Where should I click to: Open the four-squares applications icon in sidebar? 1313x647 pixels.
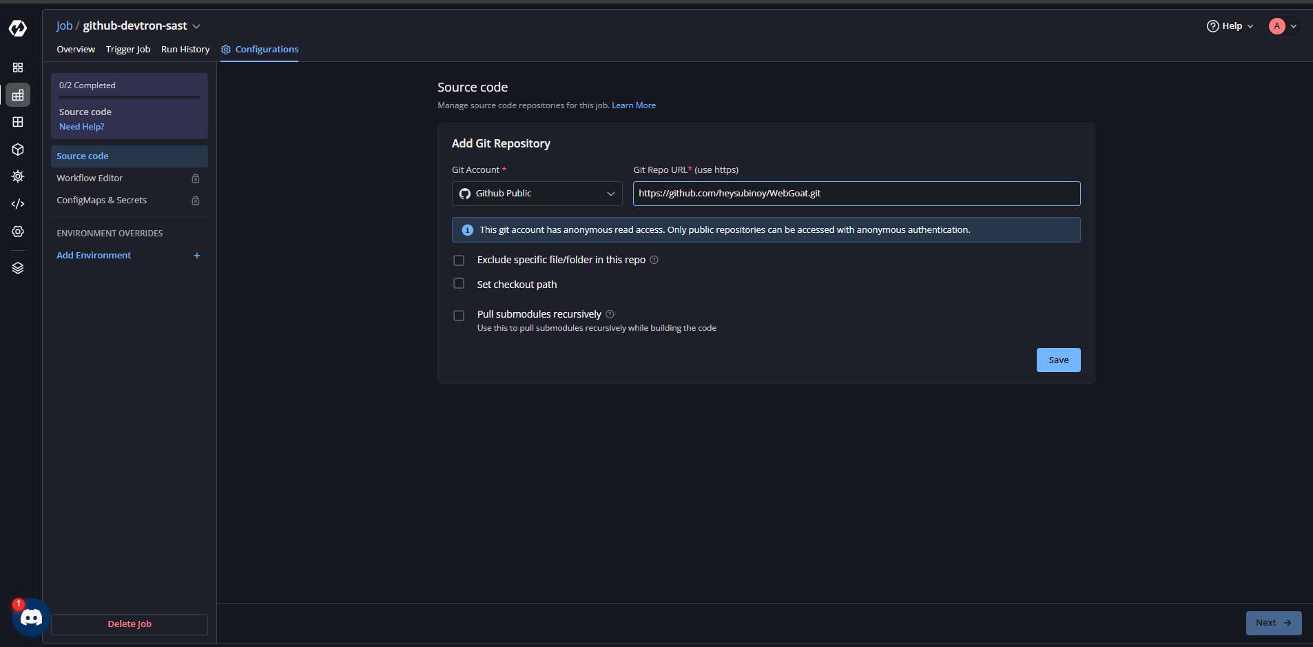point(18,68)
